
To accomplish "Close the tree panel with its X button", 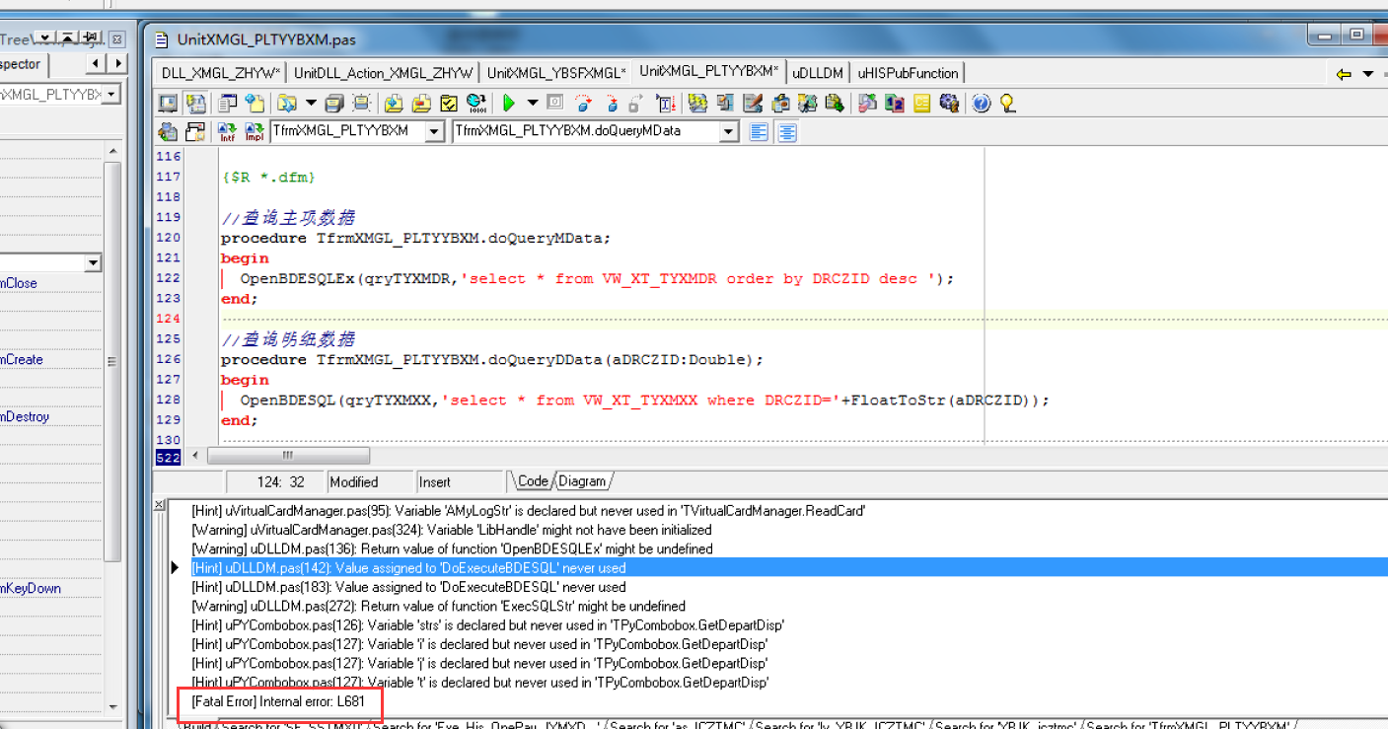I will point(116,39).
